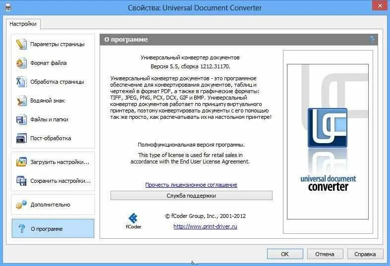Choose Загрузить настройки… label

point(59,162)
